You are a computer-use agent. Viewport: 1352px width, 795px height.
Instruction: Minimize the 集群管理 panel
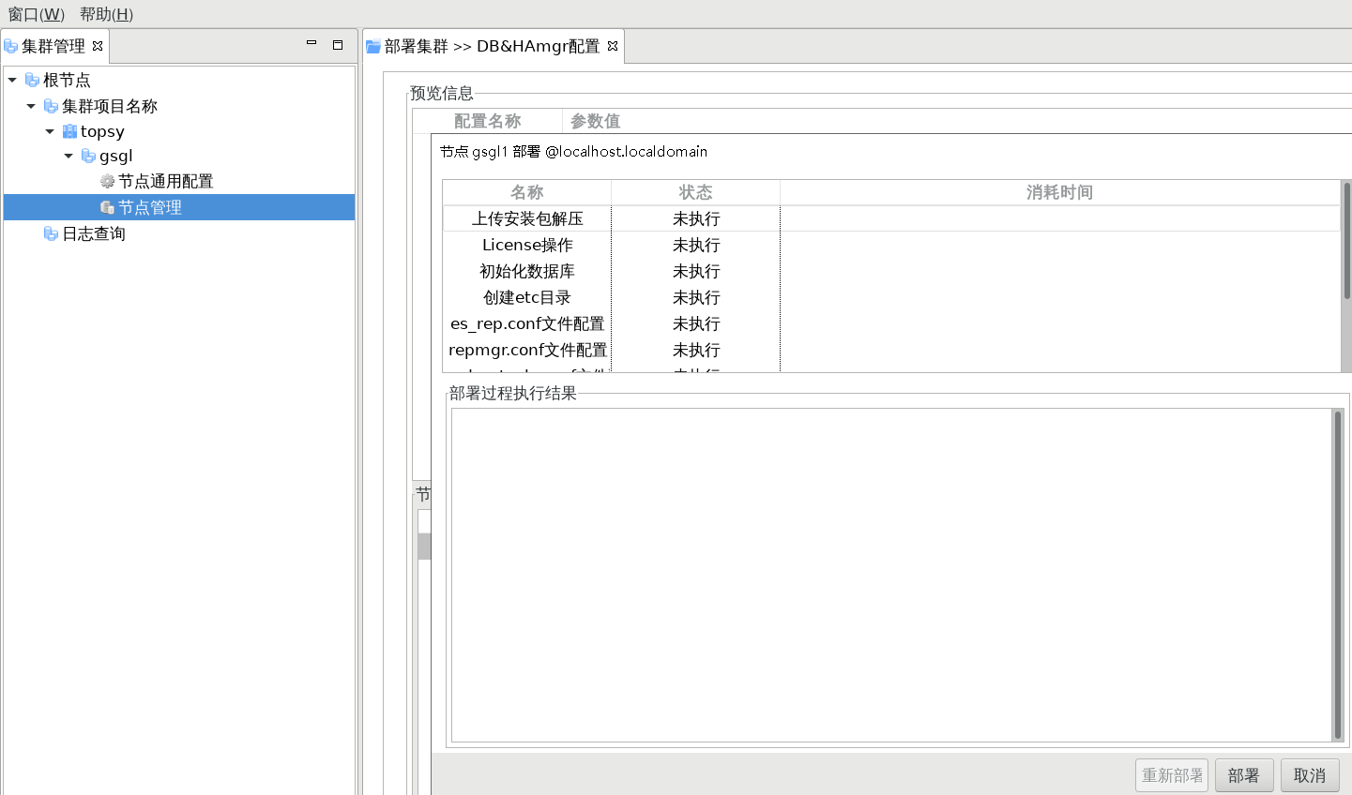tap(311, 44)
